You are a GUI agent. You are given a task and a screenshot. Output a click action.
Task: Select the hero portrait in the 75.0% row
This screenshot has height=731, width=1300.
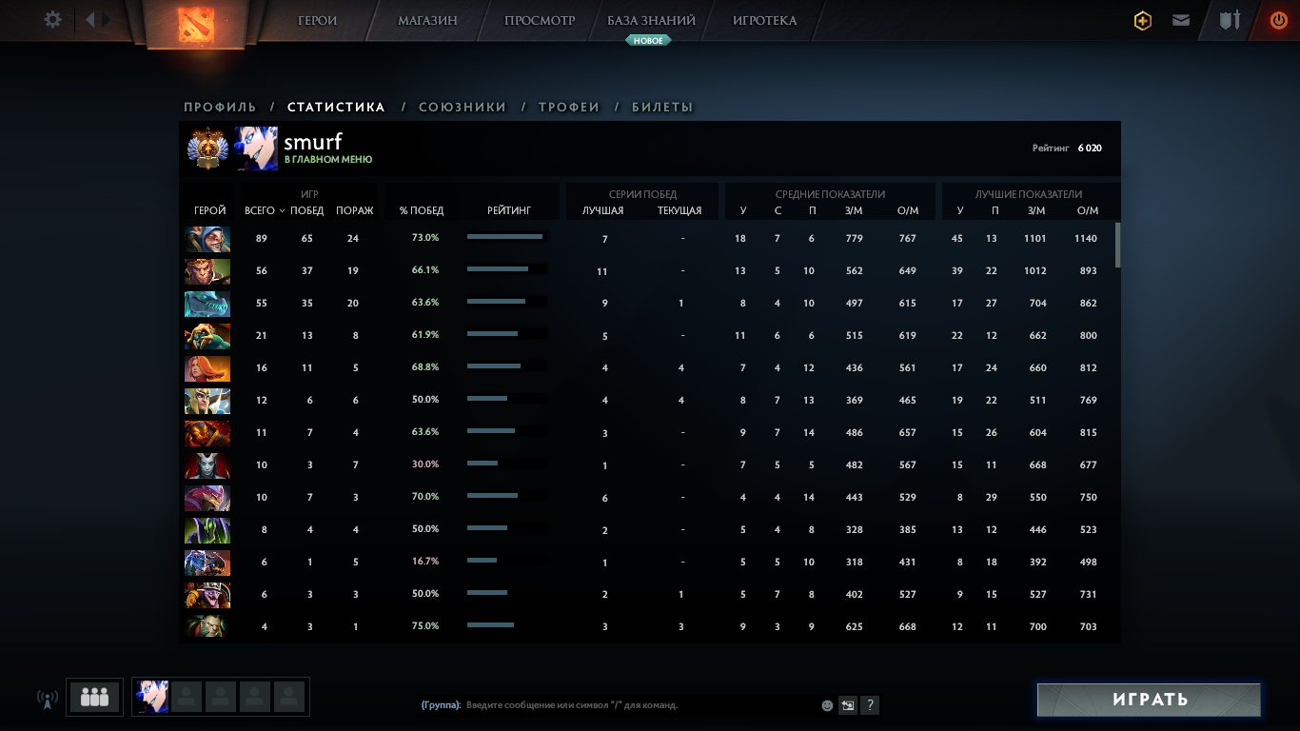[x=207, y=627]
